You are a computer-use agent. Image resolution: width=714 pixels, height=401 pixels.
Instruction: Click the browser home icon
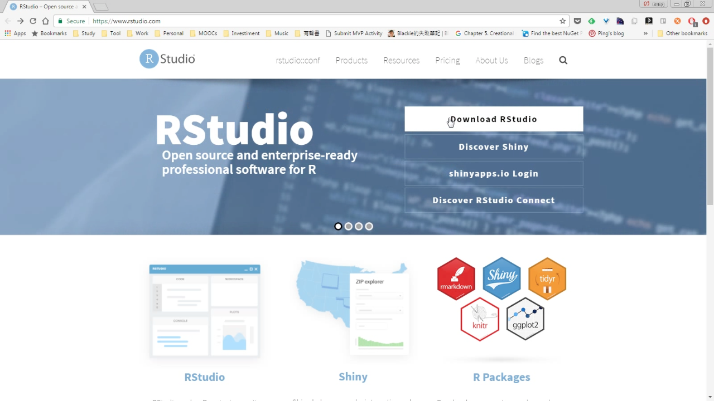46,21
